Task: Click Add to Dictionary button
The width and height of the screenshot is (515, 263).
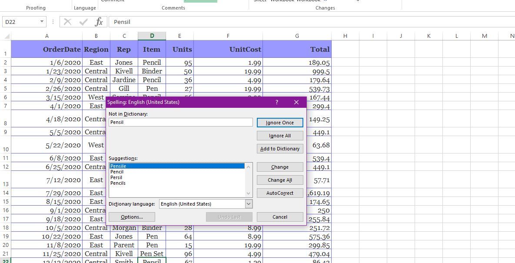Action: coord(280,149)
